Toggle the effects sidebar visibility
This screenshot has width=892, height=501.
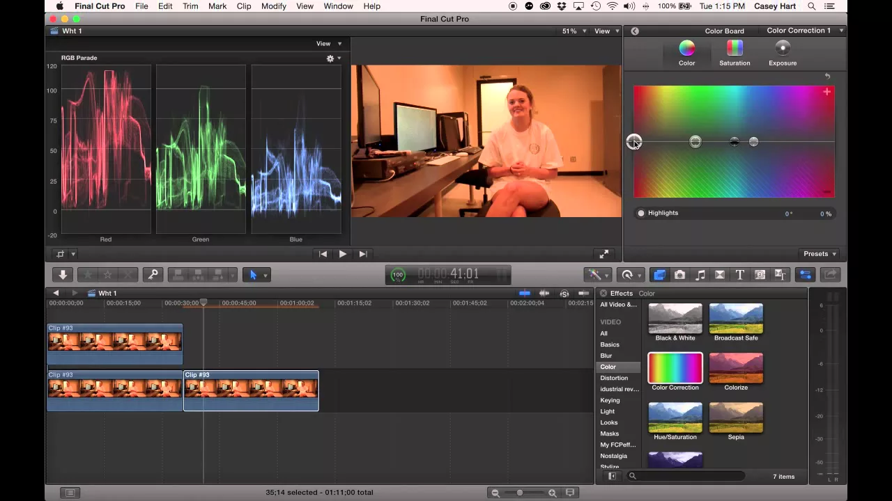point(612,477)
